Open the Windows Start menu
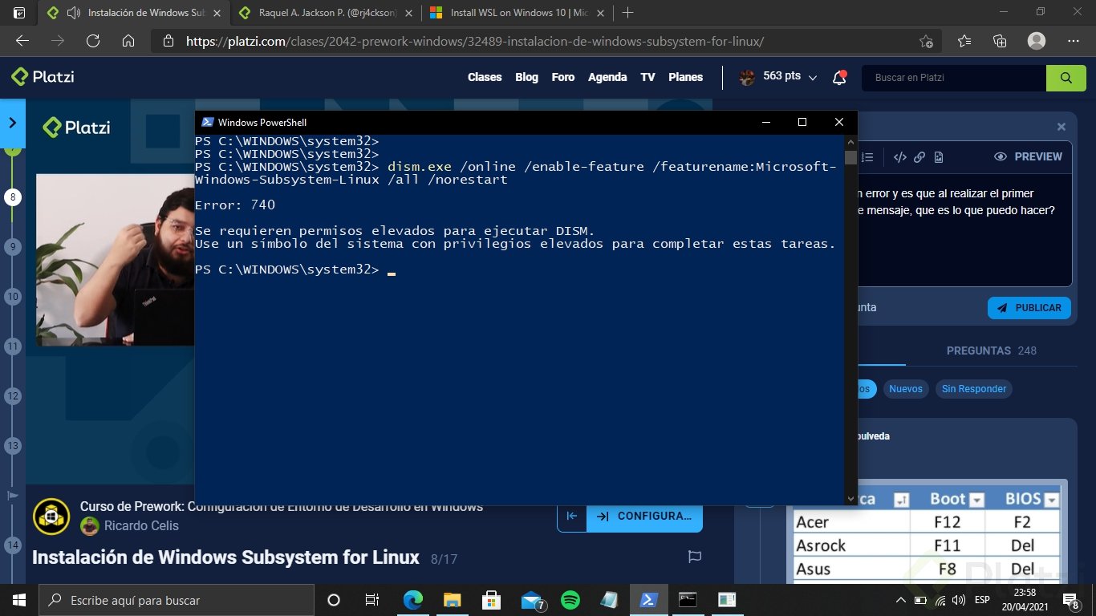This screenshot has width=1096, height=616. click(x=19, y=600)
